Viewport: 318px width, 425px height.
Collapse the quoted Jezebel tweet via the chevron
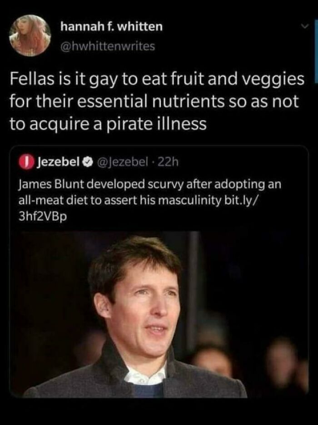point(305,27)
